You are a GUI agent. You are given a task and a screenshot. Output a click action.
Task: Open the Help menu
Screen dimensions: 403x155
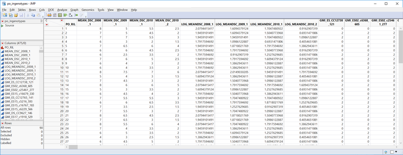pyautogui.click(x=134, y=10)
